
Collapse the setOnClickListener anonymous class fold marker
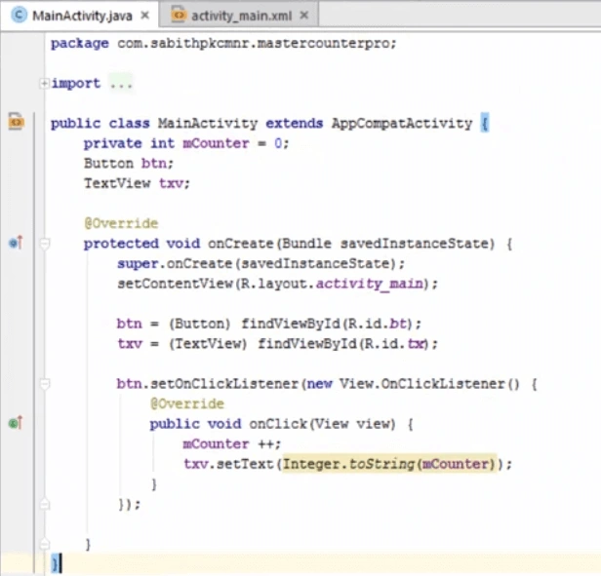pos(45,384)
